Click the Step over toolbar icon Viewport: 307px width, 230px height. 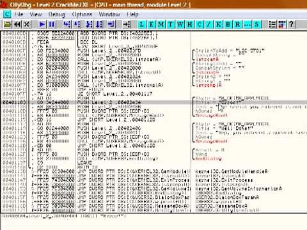tap(77, 24)
